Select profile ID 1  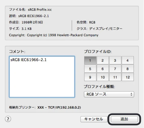[90, 60]
